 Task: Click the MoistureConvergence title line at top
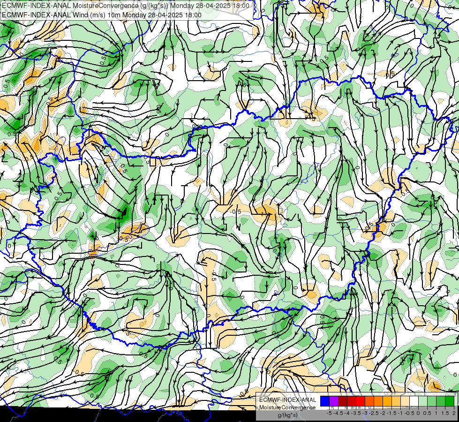coord(126,6)
